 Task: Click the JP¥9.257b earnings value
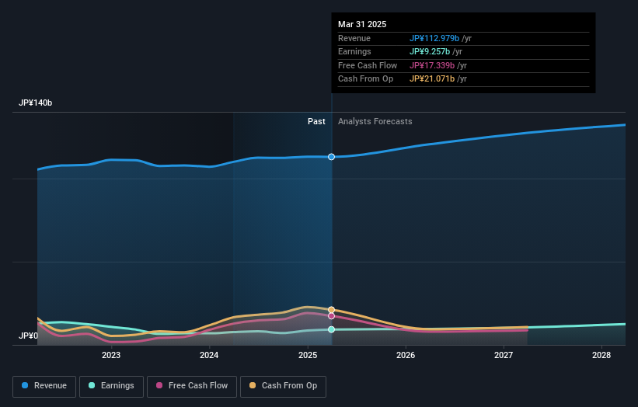pyautogui.click(x=430, y=51)
